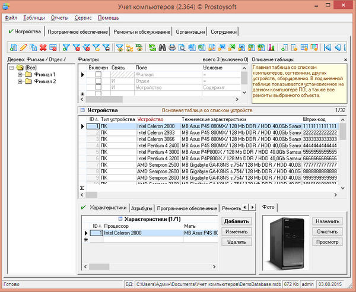Click the red X delete record icon
Screen dimensions: 356x292
(x=43, y=47)
